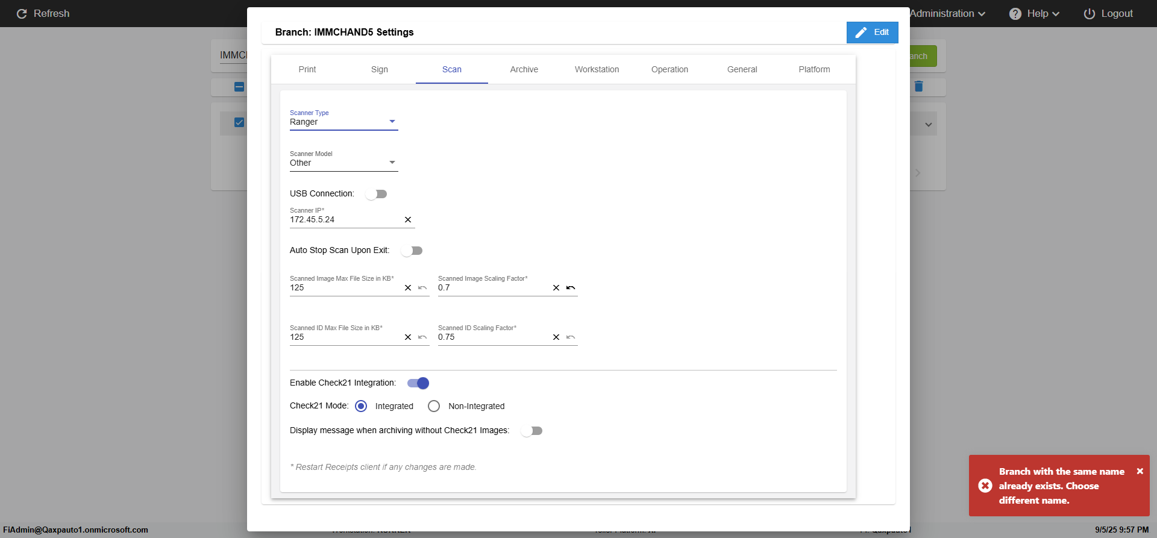Reset Scanned ID Max File Size value
Screen dimensions: 1157x538
click(x=422, y=337)
